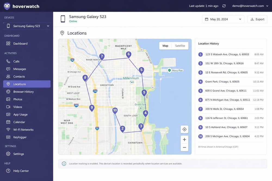
Task: Select history entry Grant Park, Chicago
Action: click(x=231, y=82)
